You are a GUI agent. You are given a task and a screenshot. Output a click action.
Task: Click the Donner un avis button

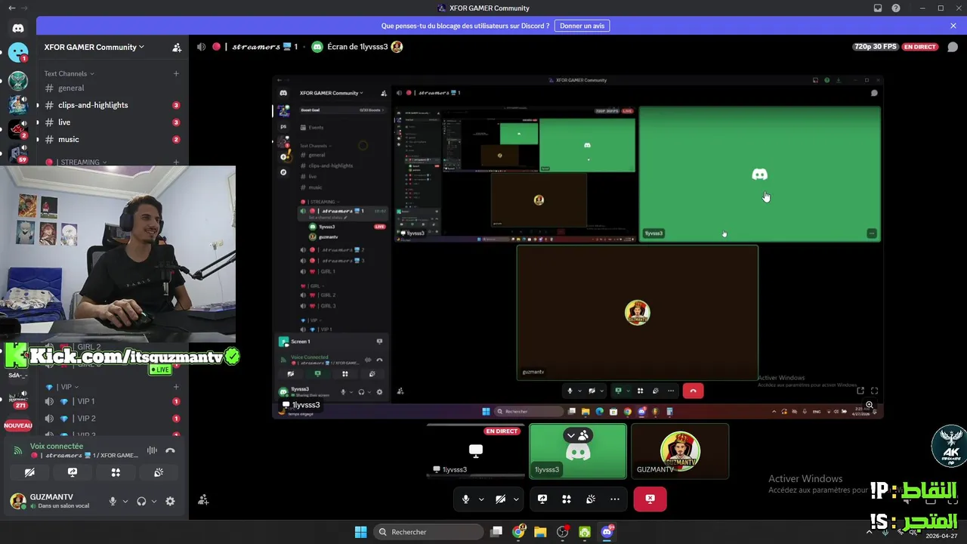click(582, 26)
